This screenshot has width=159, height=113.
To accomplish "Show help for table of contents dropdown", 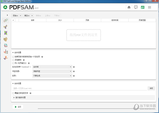I will tap(74, 76).
